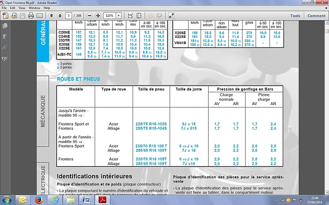
Task: Open the File menu
Action: (4, 8)
